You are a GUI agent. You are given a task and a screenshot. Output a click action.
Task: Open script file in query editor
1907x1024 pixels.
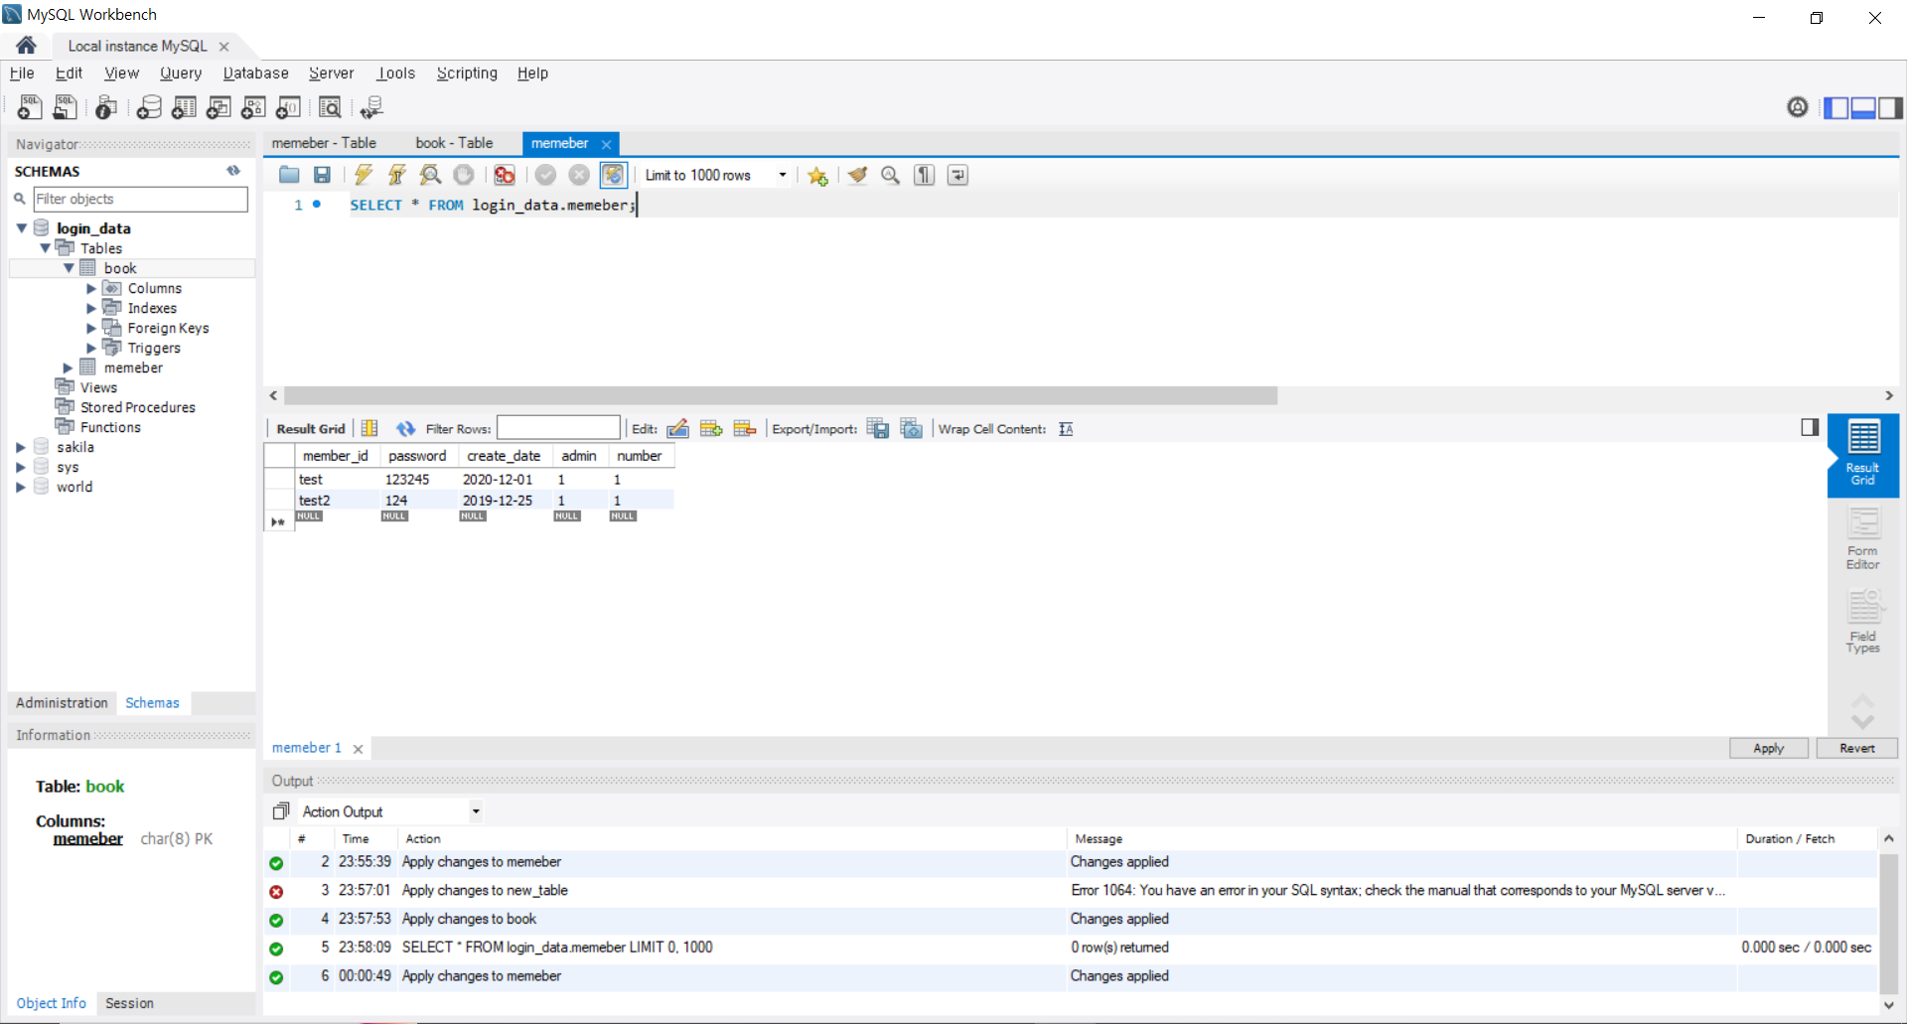289,175
